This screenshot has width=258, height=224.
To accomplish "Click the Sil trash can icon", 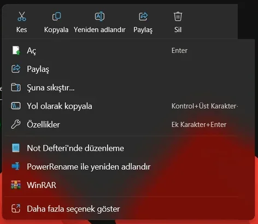I will point(178,16).
